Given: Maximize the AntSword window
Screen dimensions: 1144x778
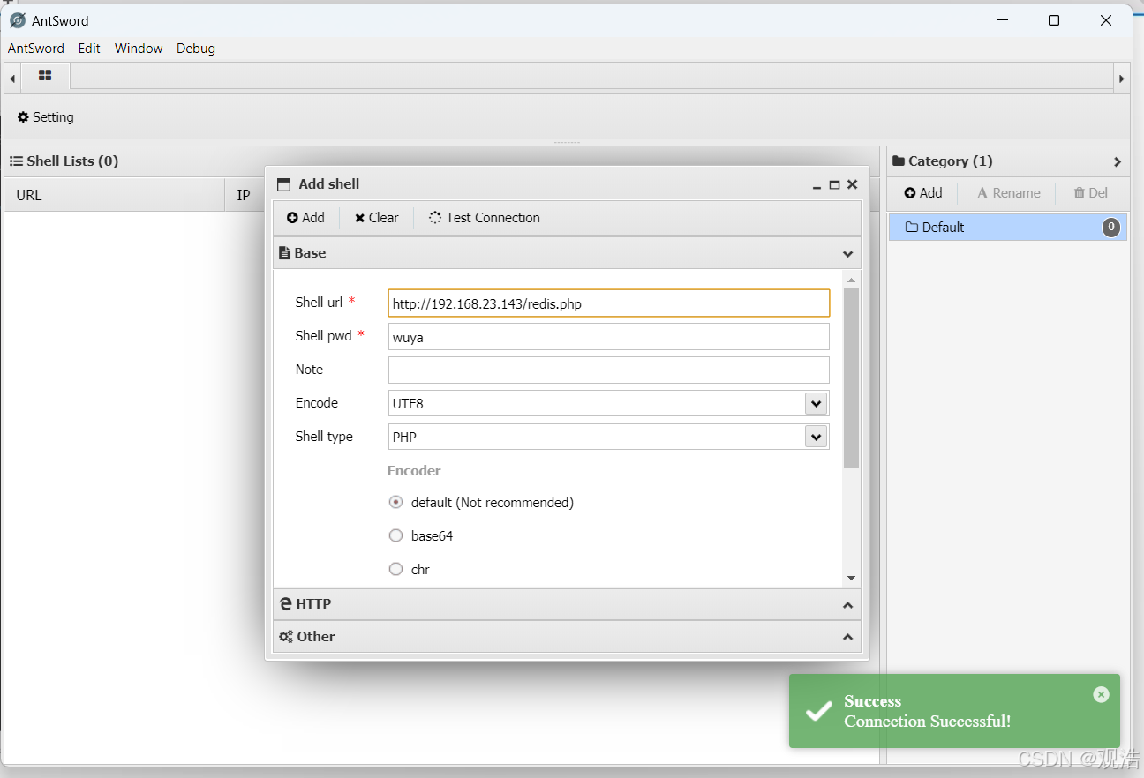Looking at the screenshot, I should coord(1054,20).
